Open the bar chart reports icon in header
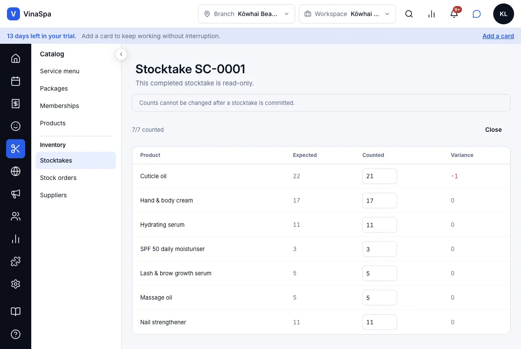The image size is (521, 349). coord(432,14)
